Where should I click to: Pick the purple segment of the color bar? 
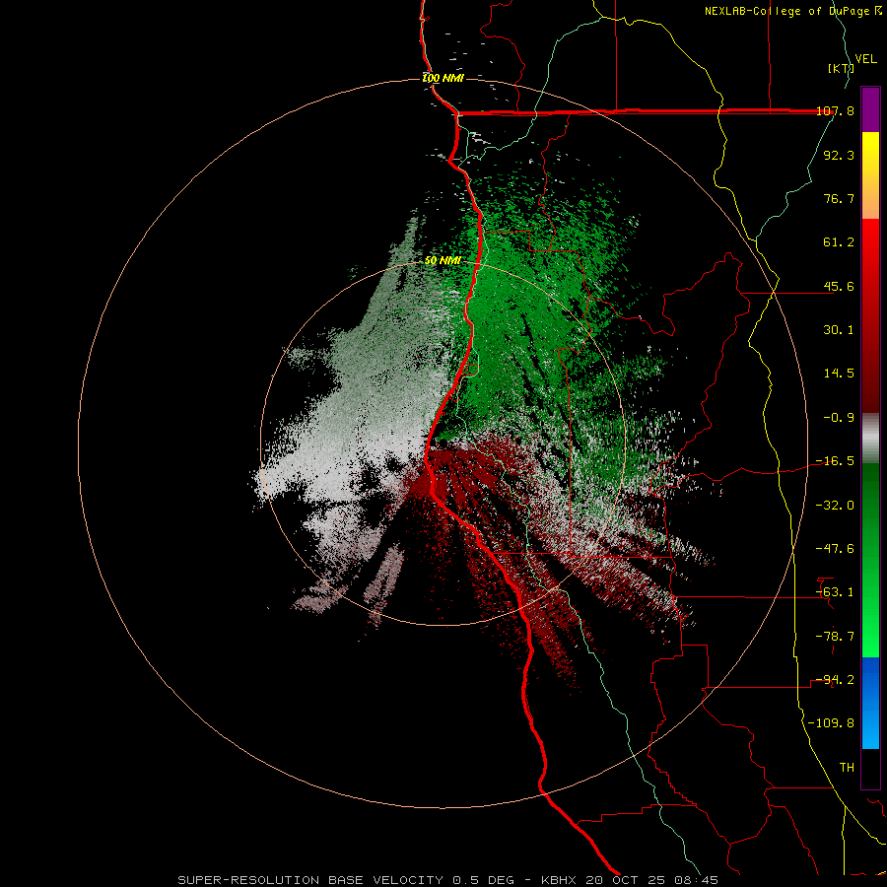(x=870, y=109)
